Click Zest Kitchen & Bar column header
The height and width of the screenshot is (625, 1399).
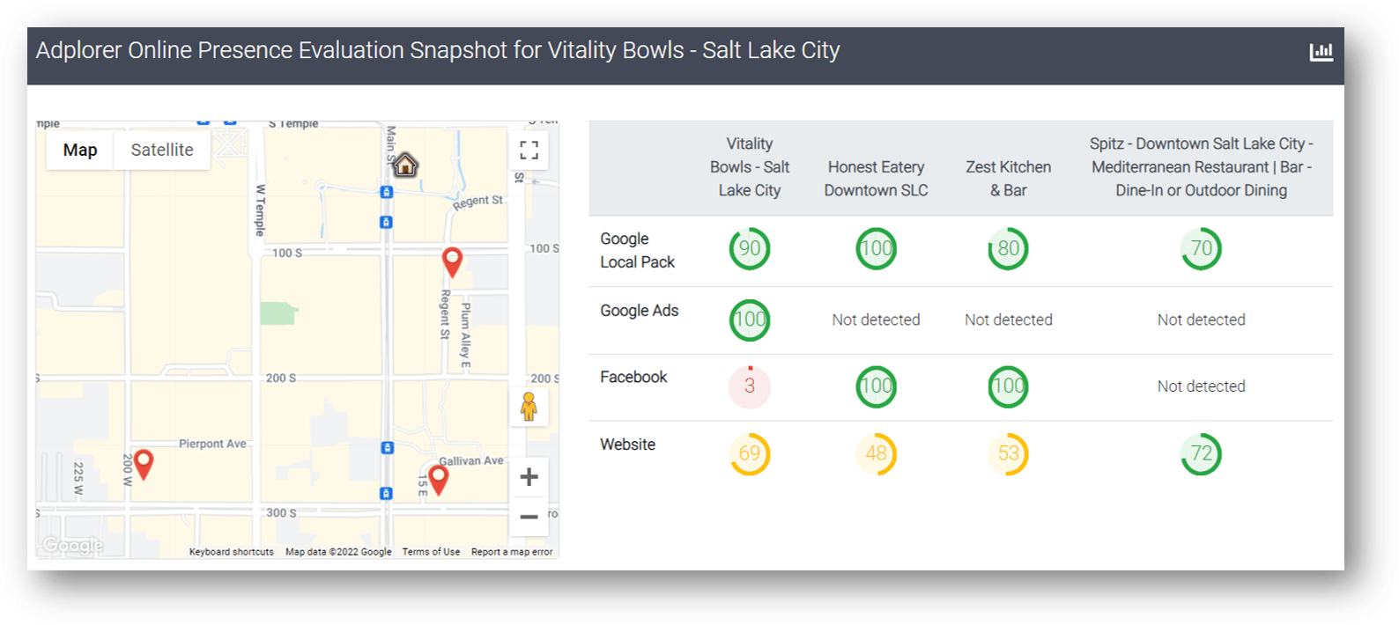point(1009,179)
